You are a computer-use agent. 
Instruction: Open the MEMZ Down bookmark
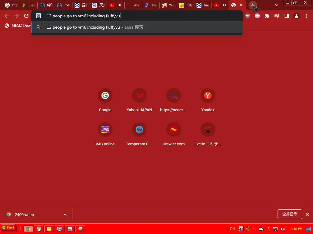pyautogui.click(x=18, y=26)
